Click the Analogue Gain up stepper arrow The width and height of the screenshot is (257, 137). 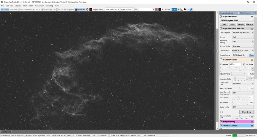(x=247, y=78)
